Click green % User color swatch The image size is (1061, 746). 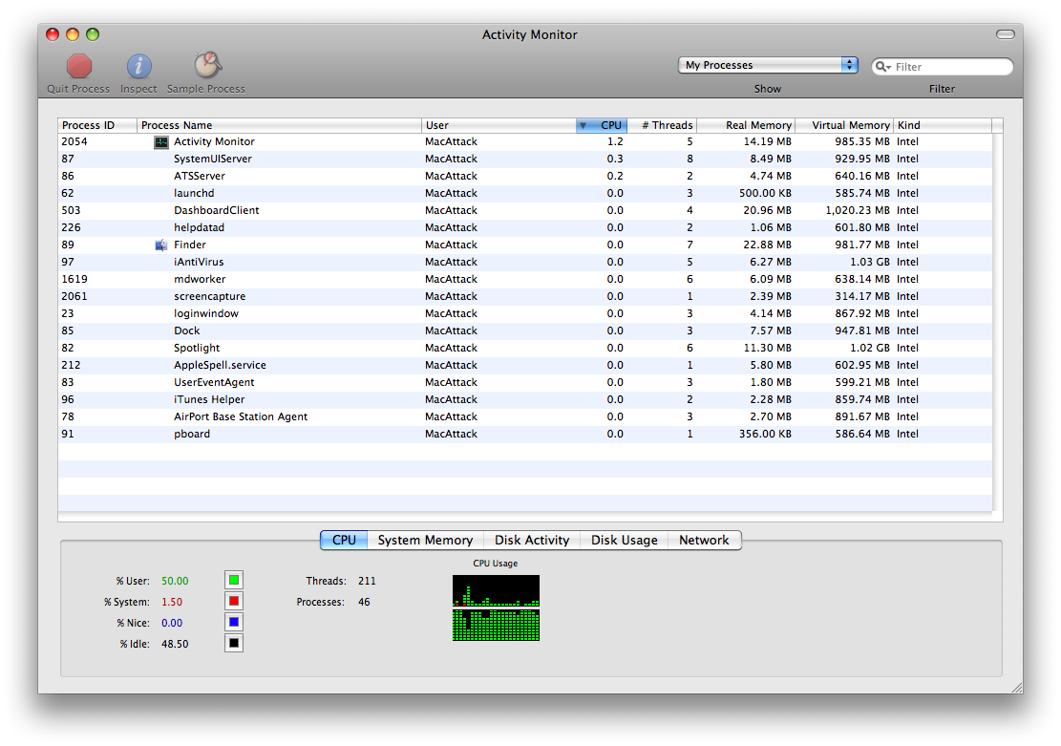click(234, 580)
